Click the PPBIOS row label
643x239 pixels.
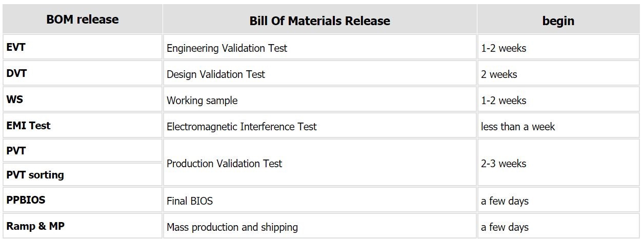tap(26, 200)
